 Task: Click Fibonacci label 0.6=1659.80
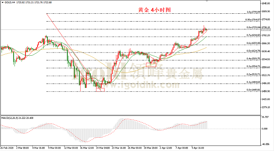(x=253, y=43)
